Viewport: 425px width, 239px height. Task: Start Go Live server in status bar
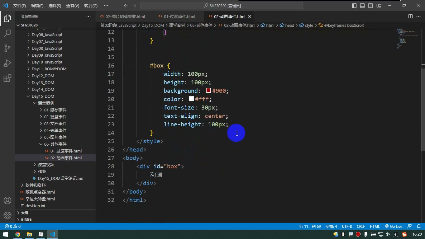394,227
